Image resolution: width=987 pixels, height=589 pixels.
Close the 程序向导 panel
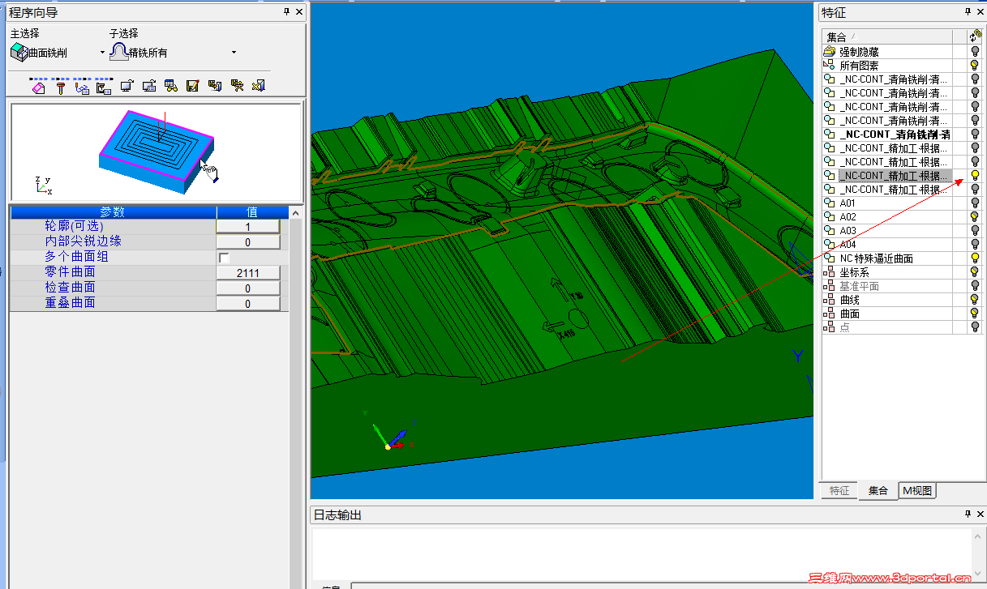[299, 11]
